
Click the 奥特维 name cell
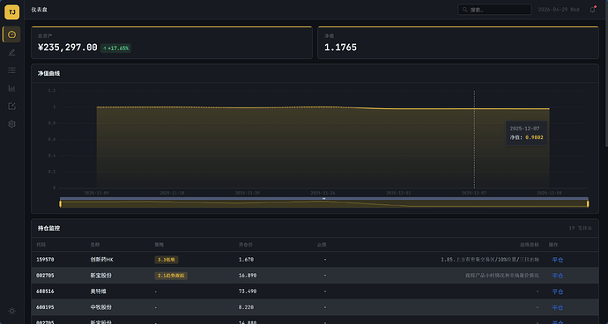[99, 291]
